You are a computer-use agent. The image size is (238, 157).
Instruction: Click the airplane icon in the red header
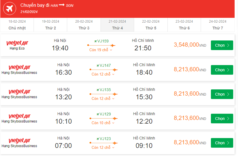point(10,8)
